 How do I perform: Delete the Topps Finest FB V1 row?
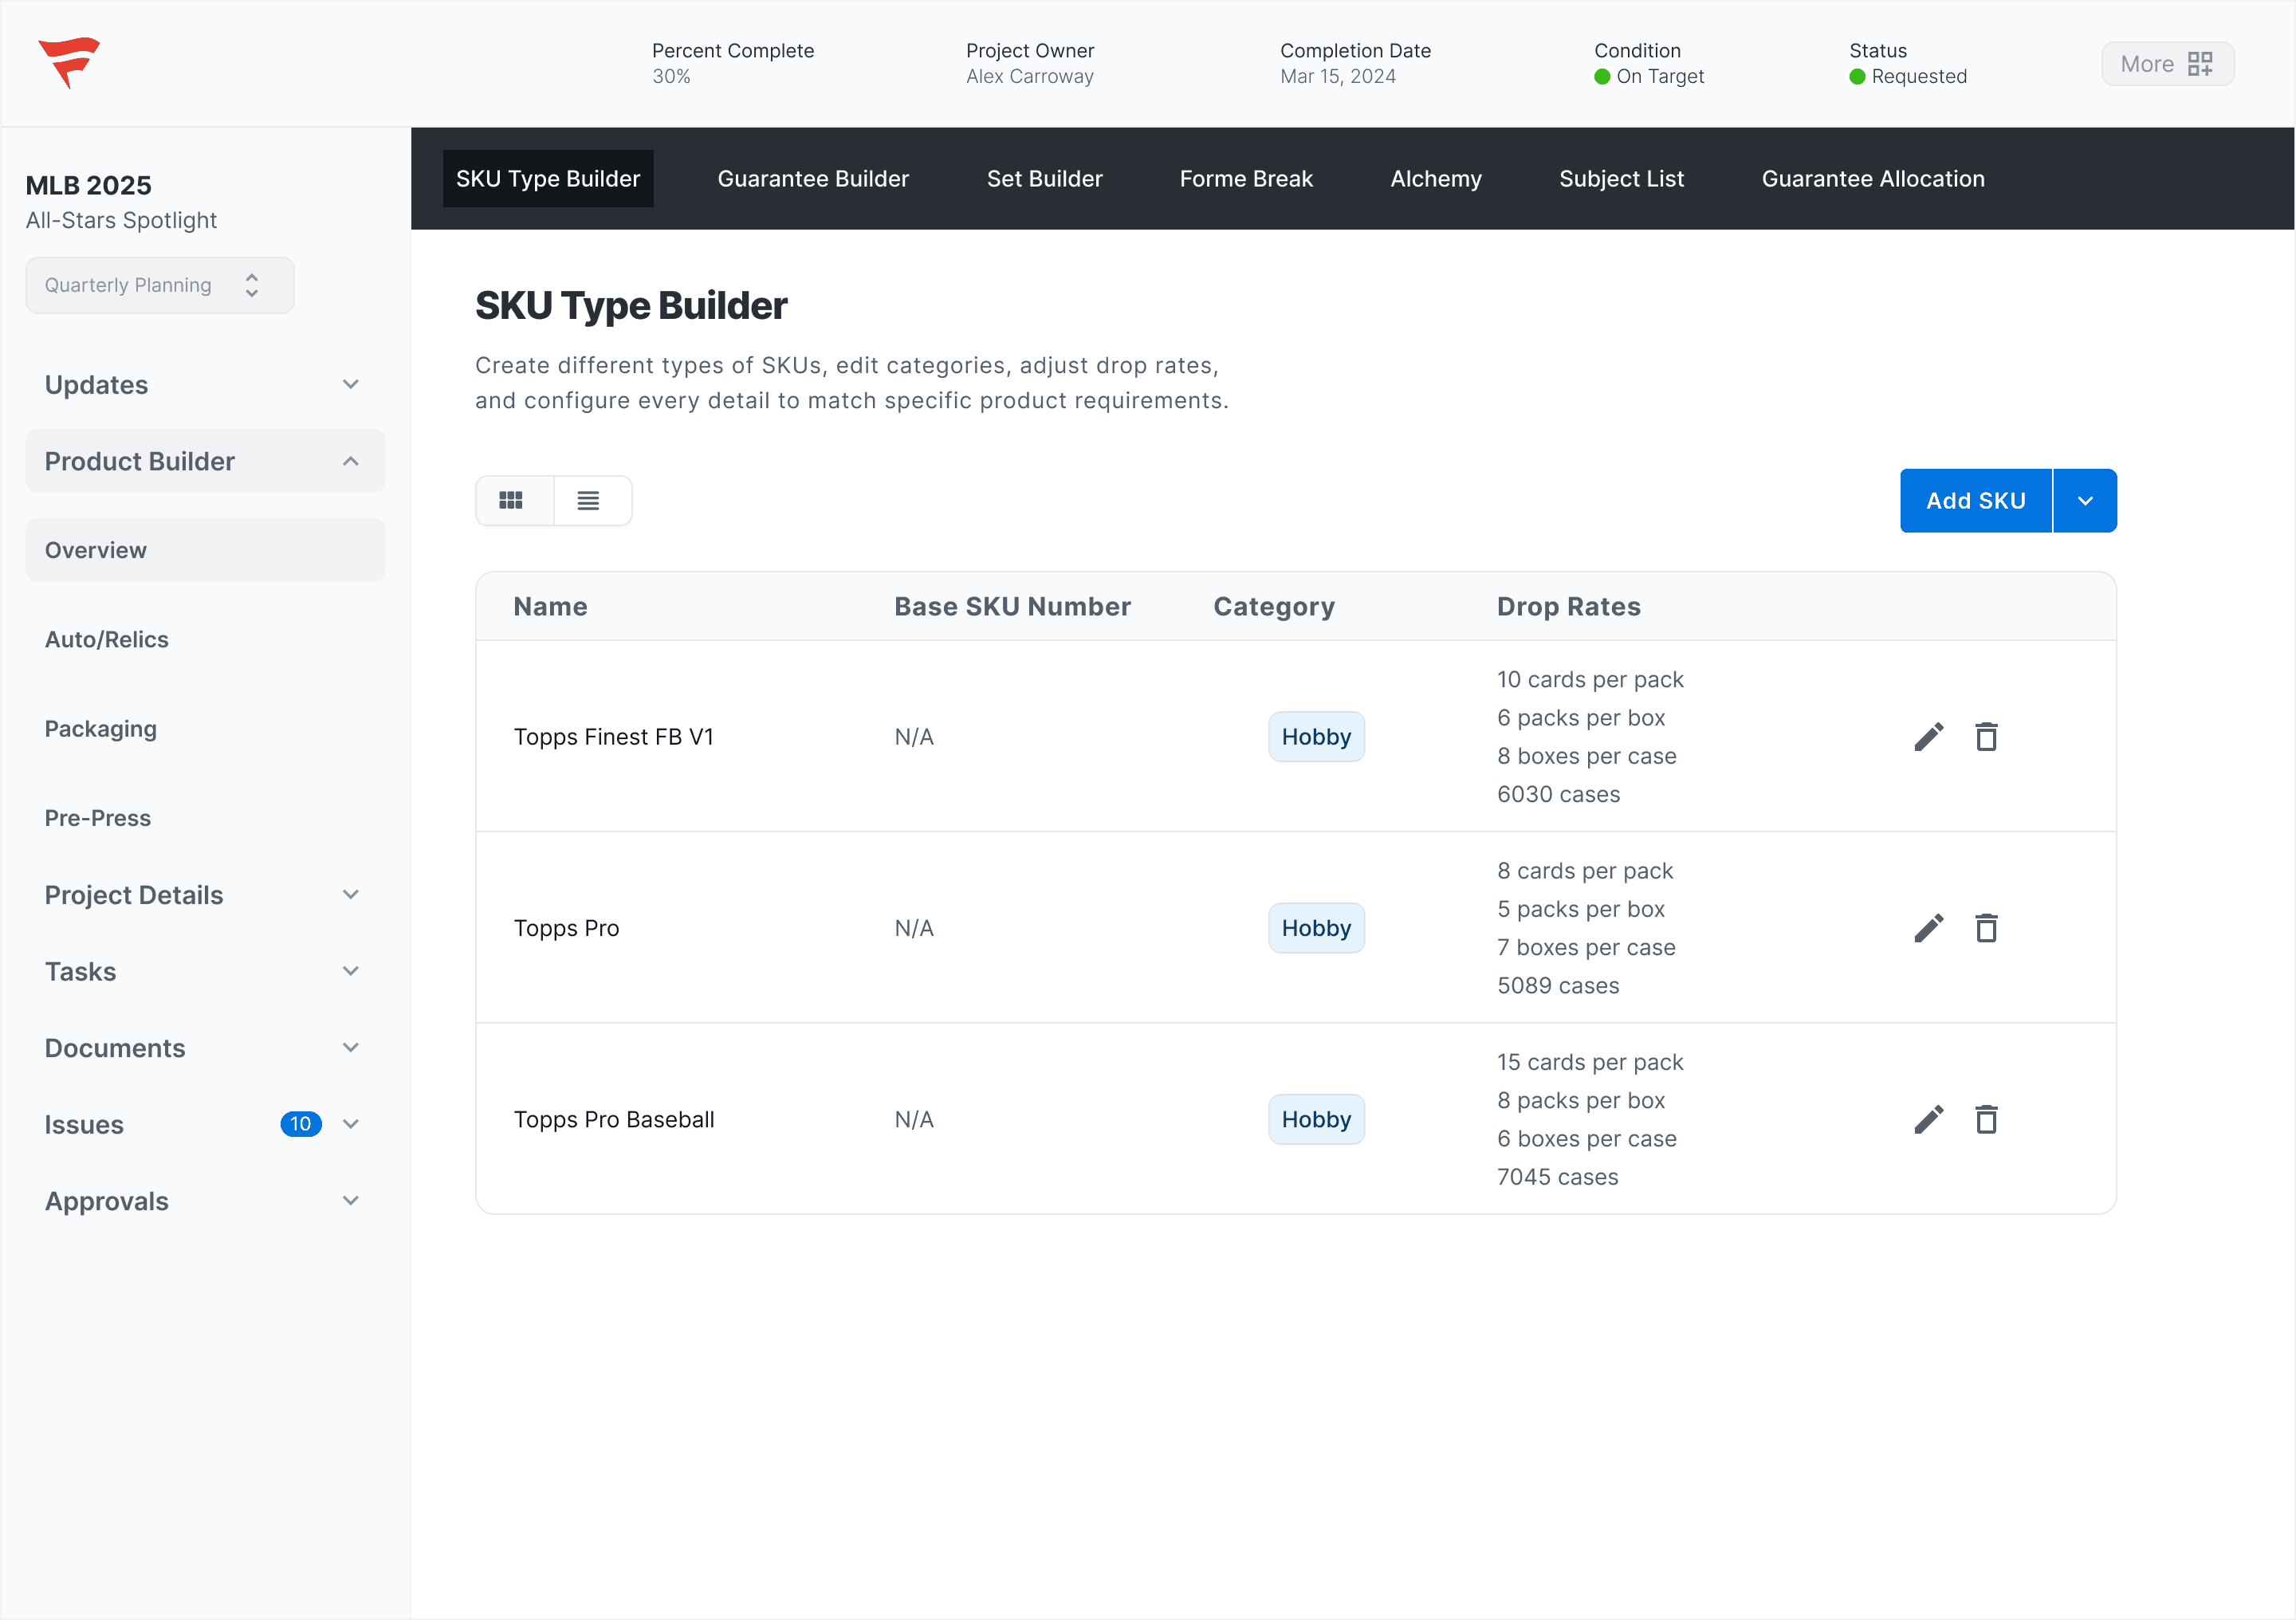click(x=1986, y=737)
